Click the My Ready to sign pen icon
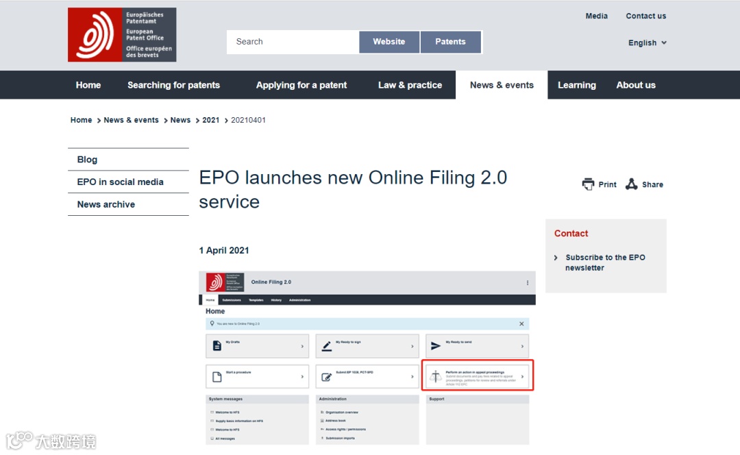740x455 pixels. [327, 347]
